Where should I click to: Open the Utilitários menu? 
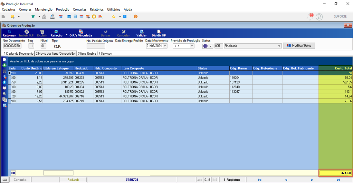pyautogui.click(x=114, y=9)
